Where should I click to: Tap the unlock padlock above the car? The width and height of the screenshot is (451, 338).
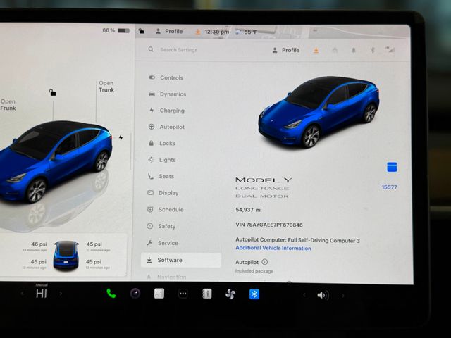(x=53, y=92)
